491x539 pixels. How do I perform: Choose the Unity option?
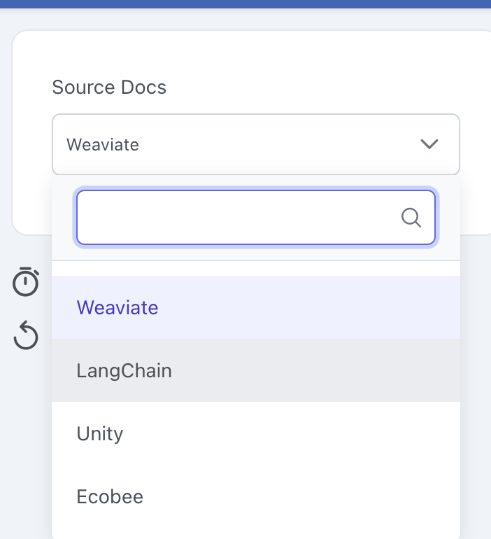(256, 433)
